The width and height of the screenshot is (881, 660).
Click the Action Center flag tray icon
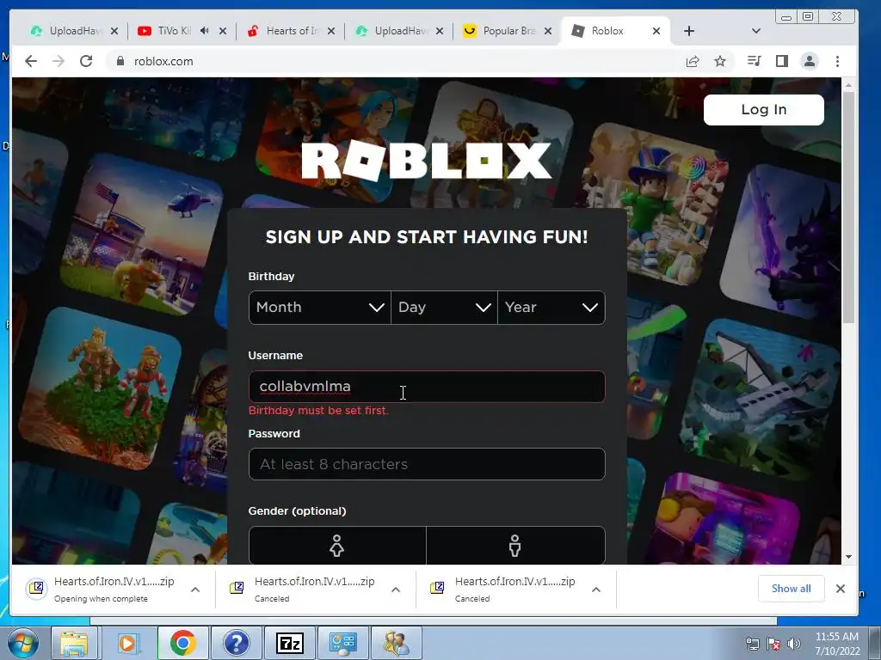(x=773, y=644)
